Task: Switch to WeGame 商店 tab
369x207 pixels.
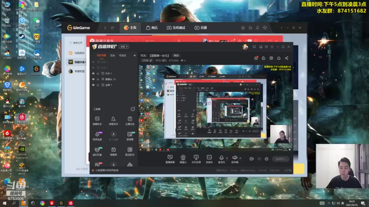Action: point(152,28)
